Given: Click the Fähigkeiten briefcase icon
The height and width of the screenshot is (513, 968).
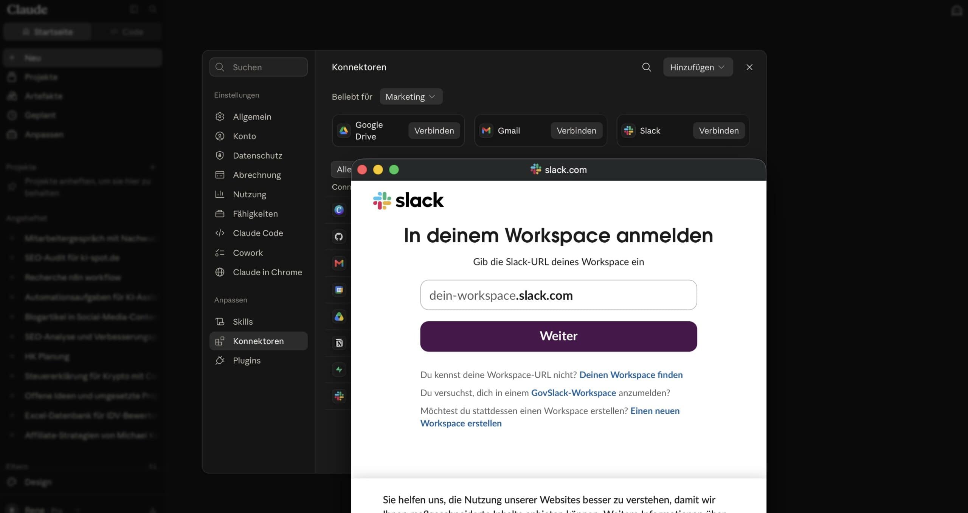Looking at the screenshot, I should click(220, 214).
